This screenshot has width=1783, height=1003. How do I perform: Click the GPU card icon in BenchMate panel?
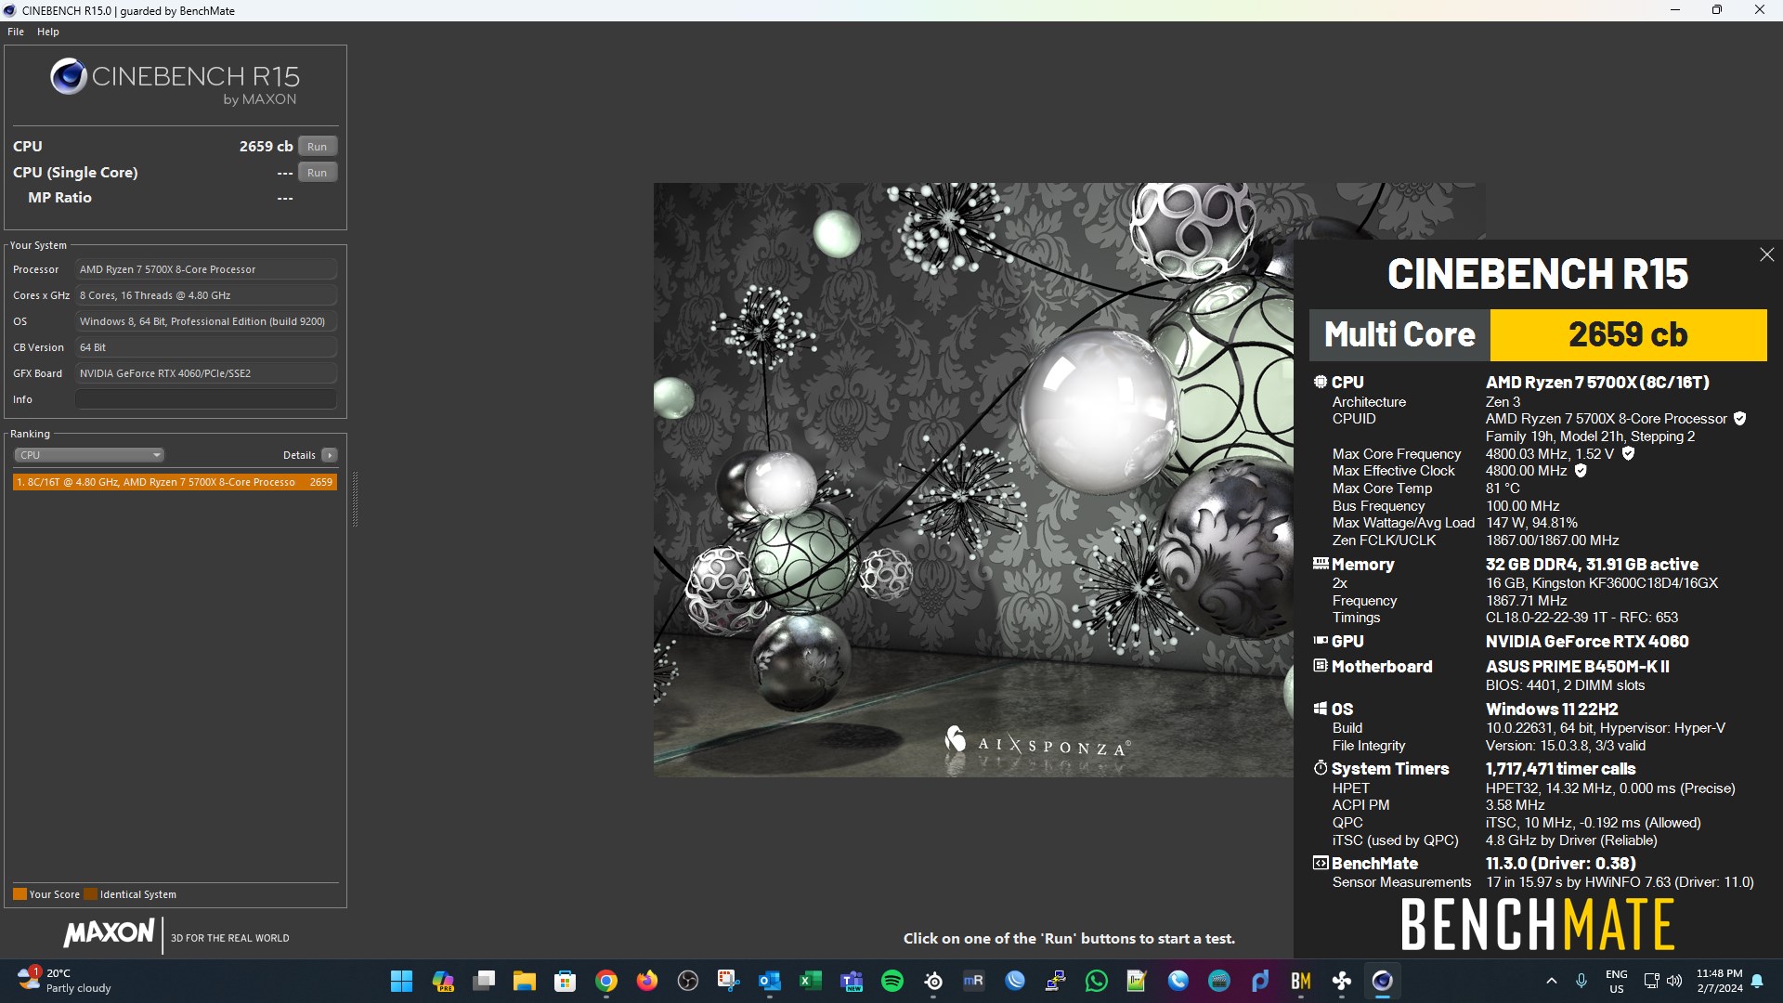1320,641
